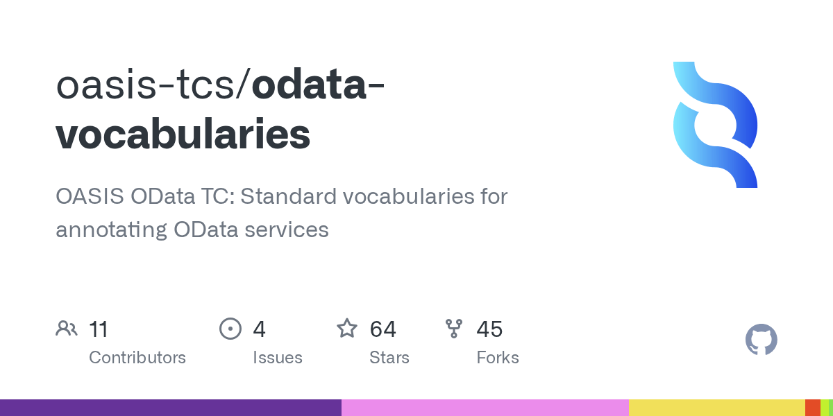Click the Issues label
833x416 pixels.
tap(278, 358)
